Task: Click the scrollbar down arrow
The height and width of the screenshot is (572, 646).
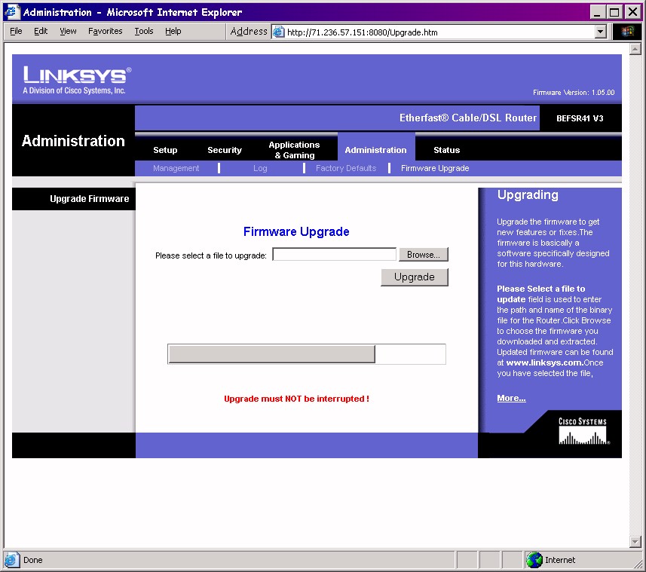Action: (635, 542)
